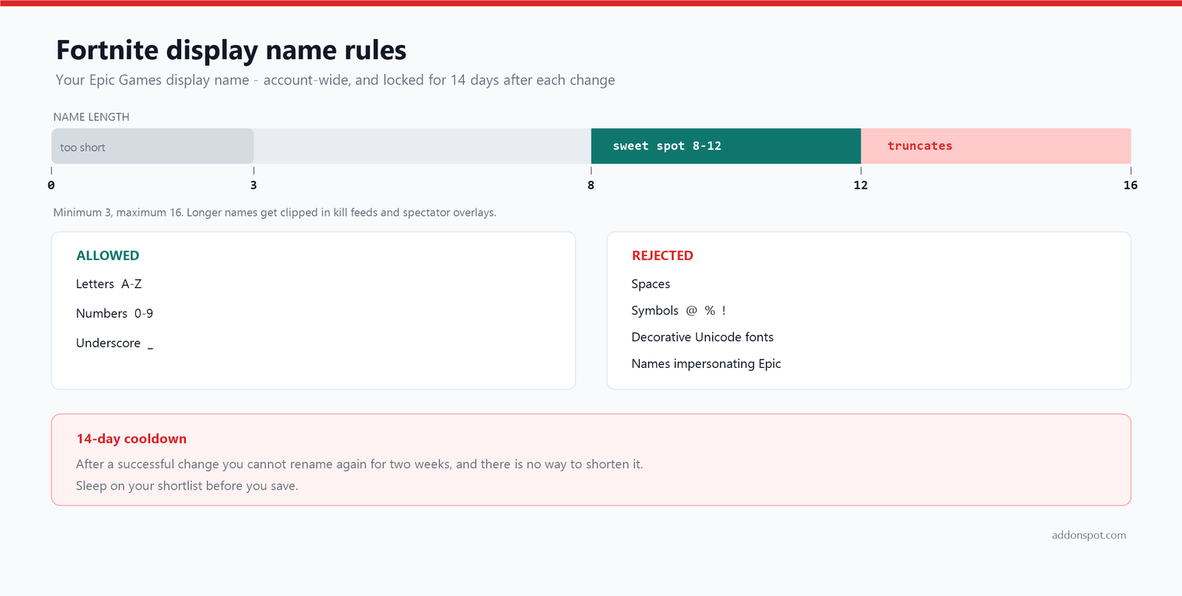Viewport: 1182px width, 596px height.
Task: Click the 'Underscore _' row
Action: (x=115, y=343)
